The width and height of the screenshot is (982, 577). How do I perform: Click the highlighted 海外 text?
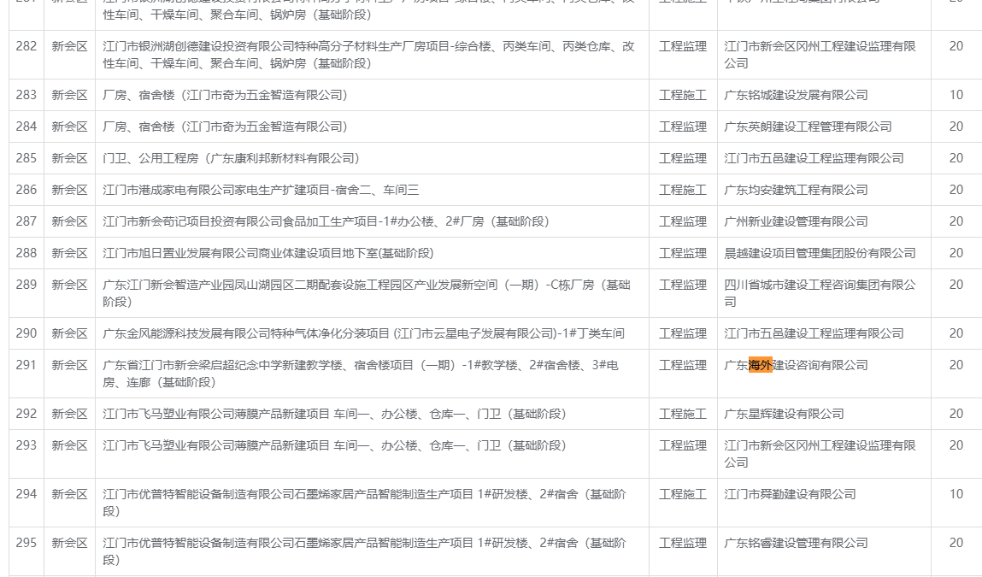point(760,365)
